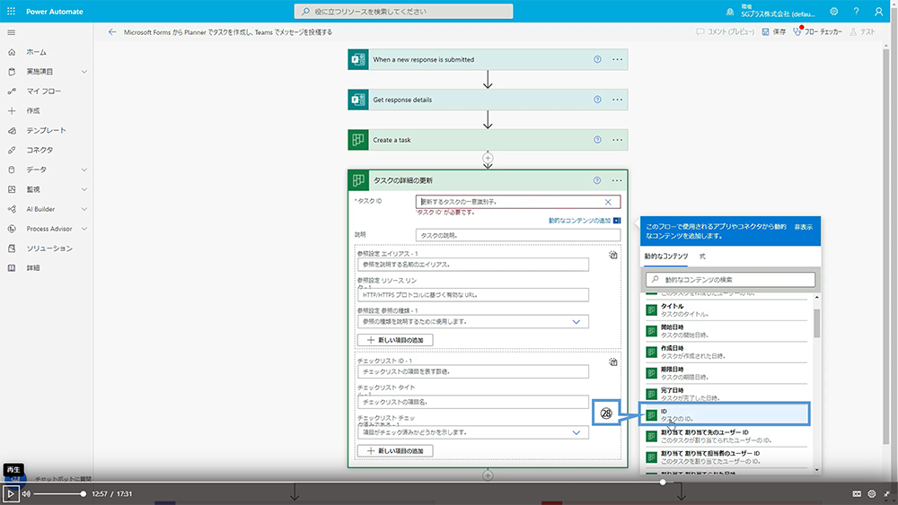The image size is (898, 505).
Task: Open the settings gear in header
Action: point(834,12)
